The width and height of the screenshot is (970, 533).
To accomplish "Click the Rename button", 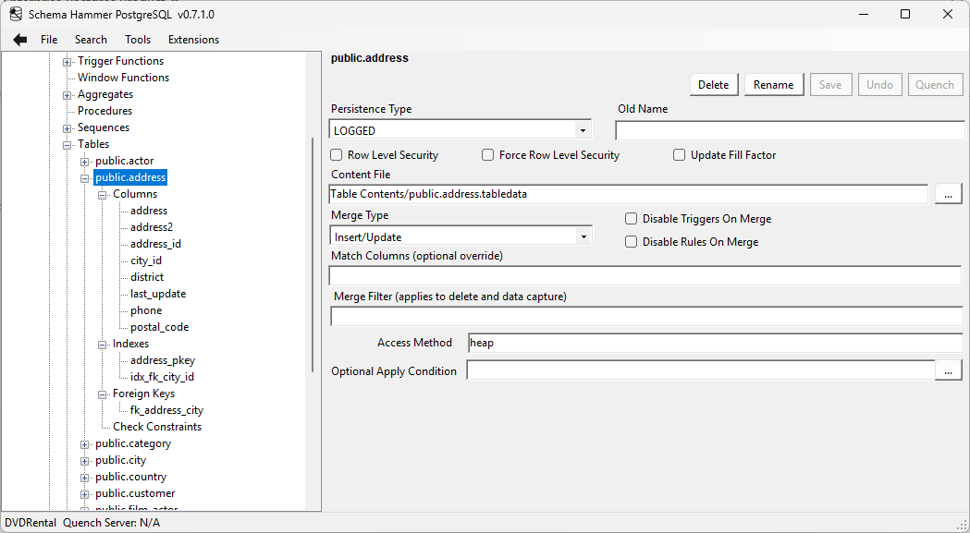I will 773,84.
